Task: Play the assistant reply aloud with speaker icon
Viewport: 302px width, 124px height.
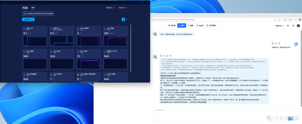Action: coord(164,56)
